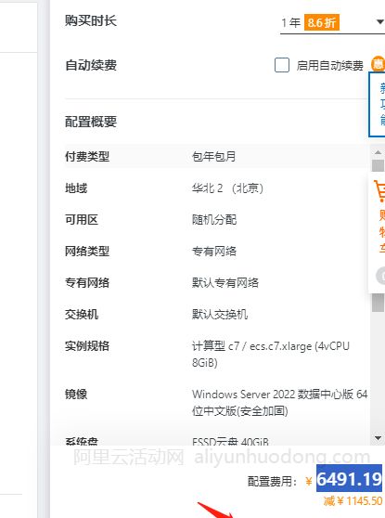Click the 付费类型 row label
This screenshot has width=385, height=518.
click(87, 156)
